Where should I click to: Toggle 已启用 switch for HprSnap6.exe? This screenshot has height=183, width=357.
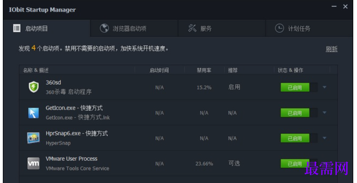299,138
